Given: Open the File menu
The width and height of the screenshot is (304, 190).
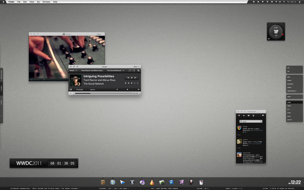Looking at the screenshot, I should point(19,2).
